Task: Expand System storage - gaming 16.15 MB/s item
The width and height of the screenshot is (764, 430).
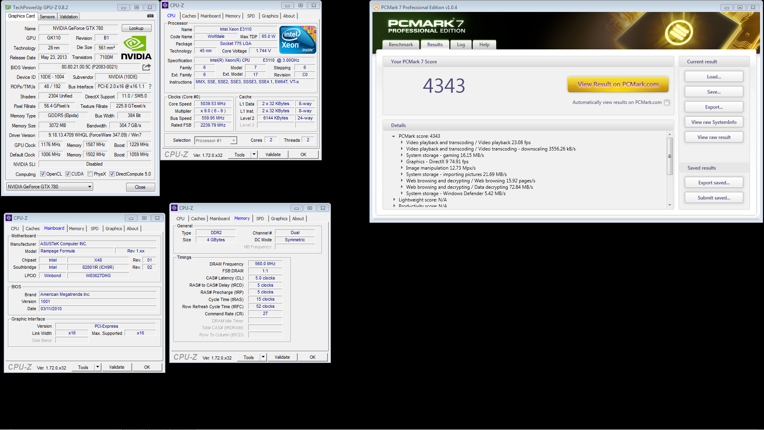Action: point(401,155)
